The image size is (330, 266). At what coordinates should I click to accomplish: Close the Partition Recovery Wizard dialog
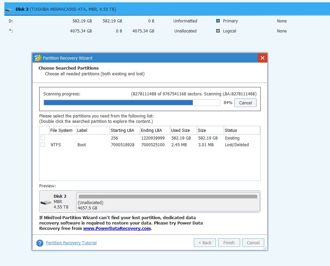click(x=263, y=58)
